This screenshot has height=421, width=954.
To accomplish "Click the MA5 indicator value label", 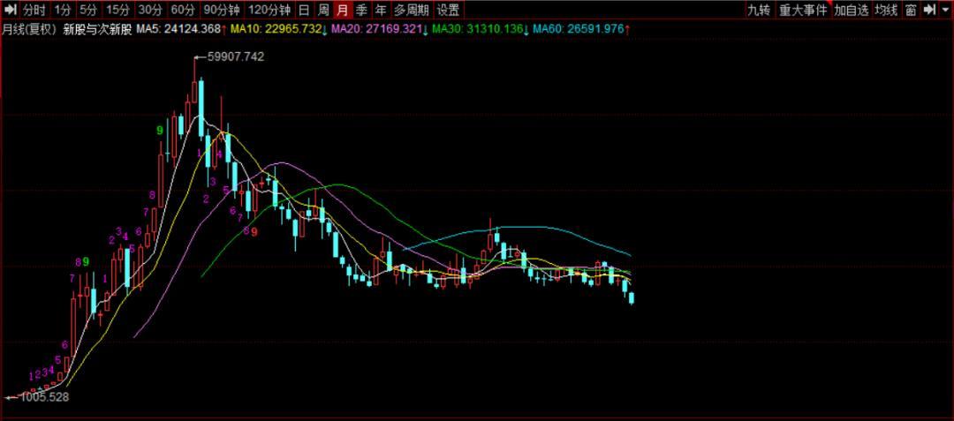I will (x=178, y=29).
